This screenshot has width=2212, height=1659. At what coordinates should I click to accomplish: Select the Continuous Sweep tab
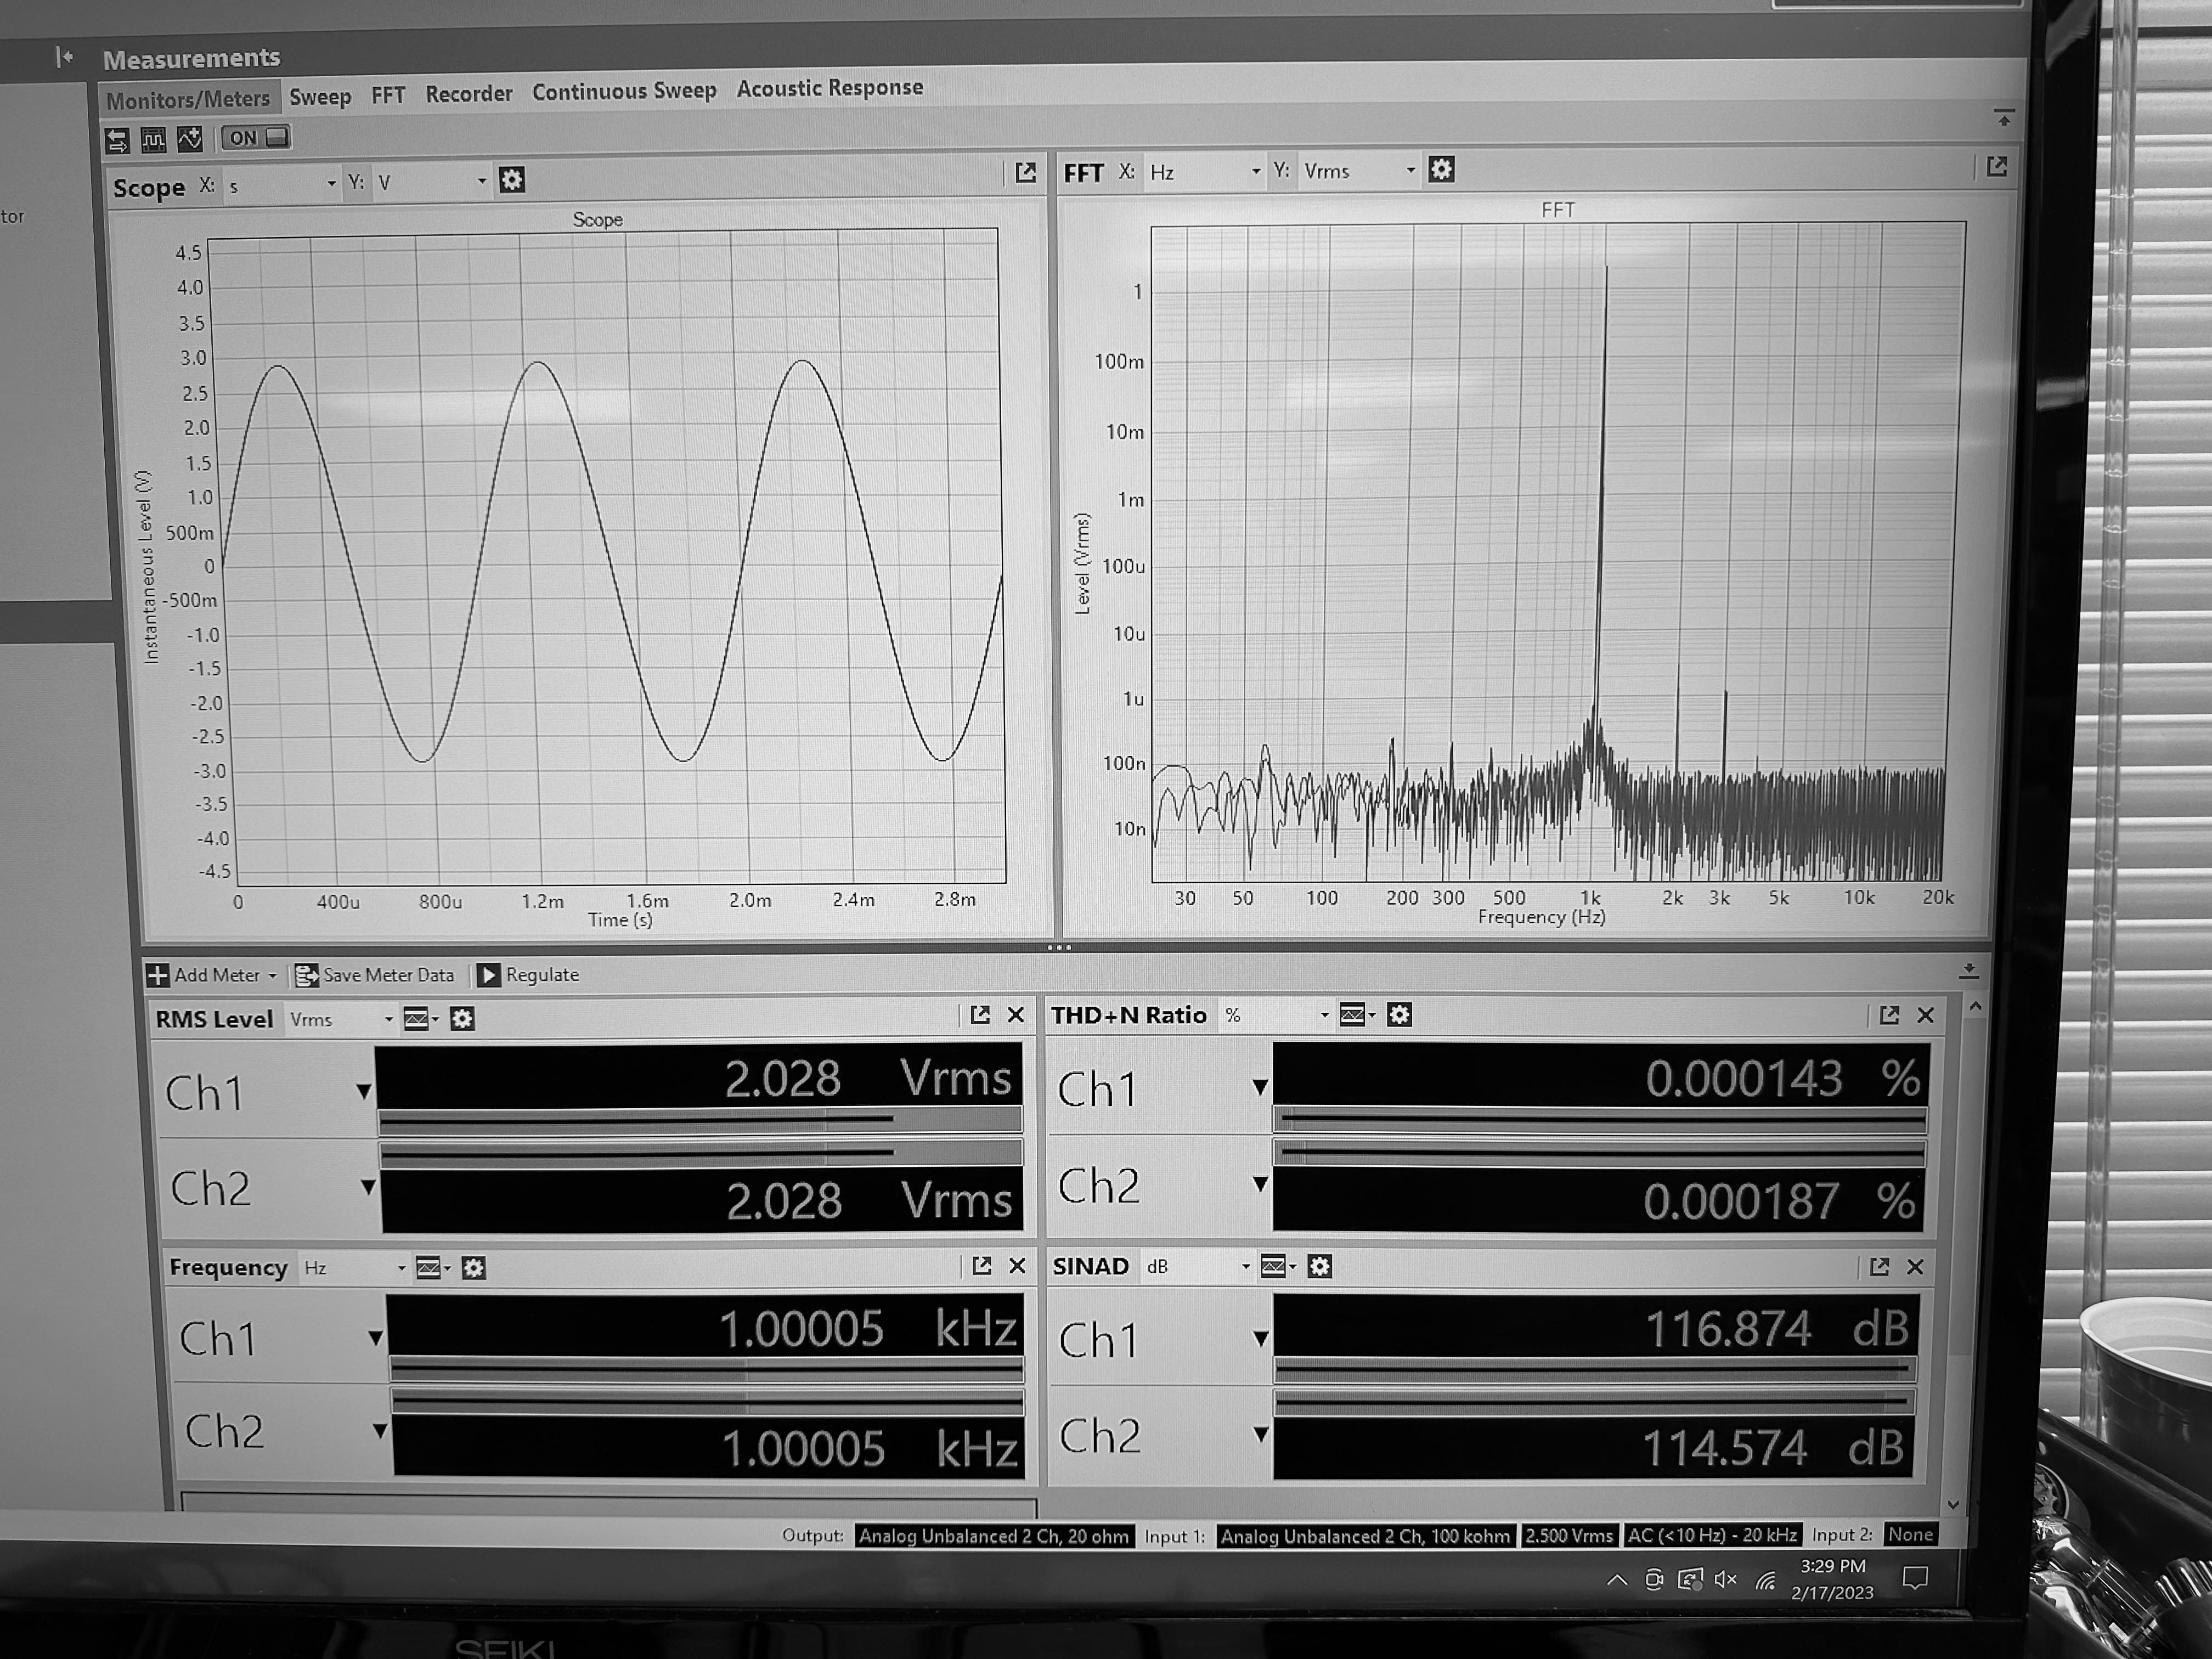(x=624, y=91)
